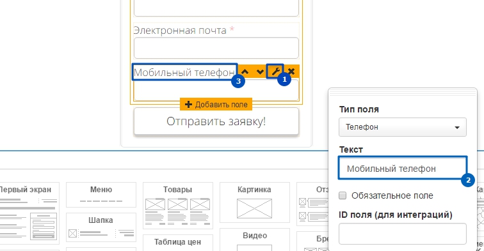Click the mobile phone input box in form

point(216,90)
